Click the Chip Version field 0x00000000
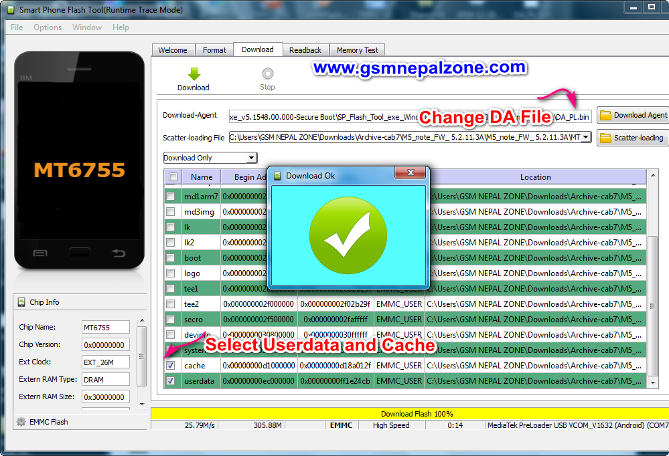Screen dimensions: 669x456 pyautogui.click(x=105, y=345)
